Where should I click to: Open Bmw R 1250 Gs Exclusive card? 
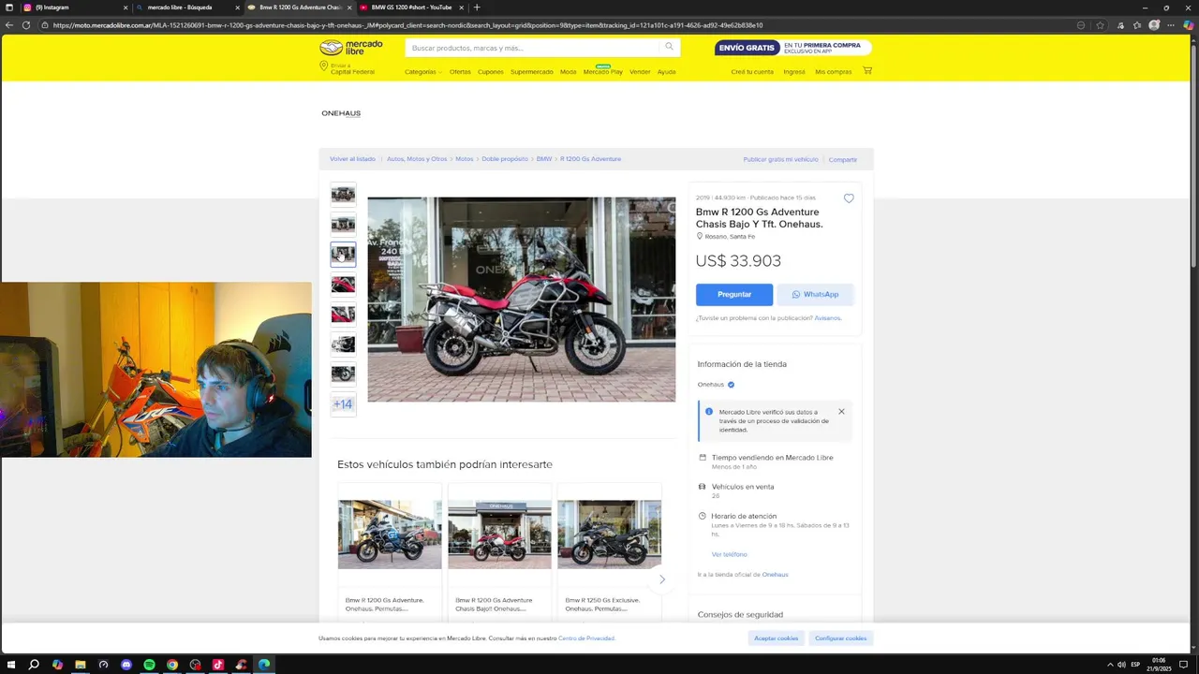(609, 552)
